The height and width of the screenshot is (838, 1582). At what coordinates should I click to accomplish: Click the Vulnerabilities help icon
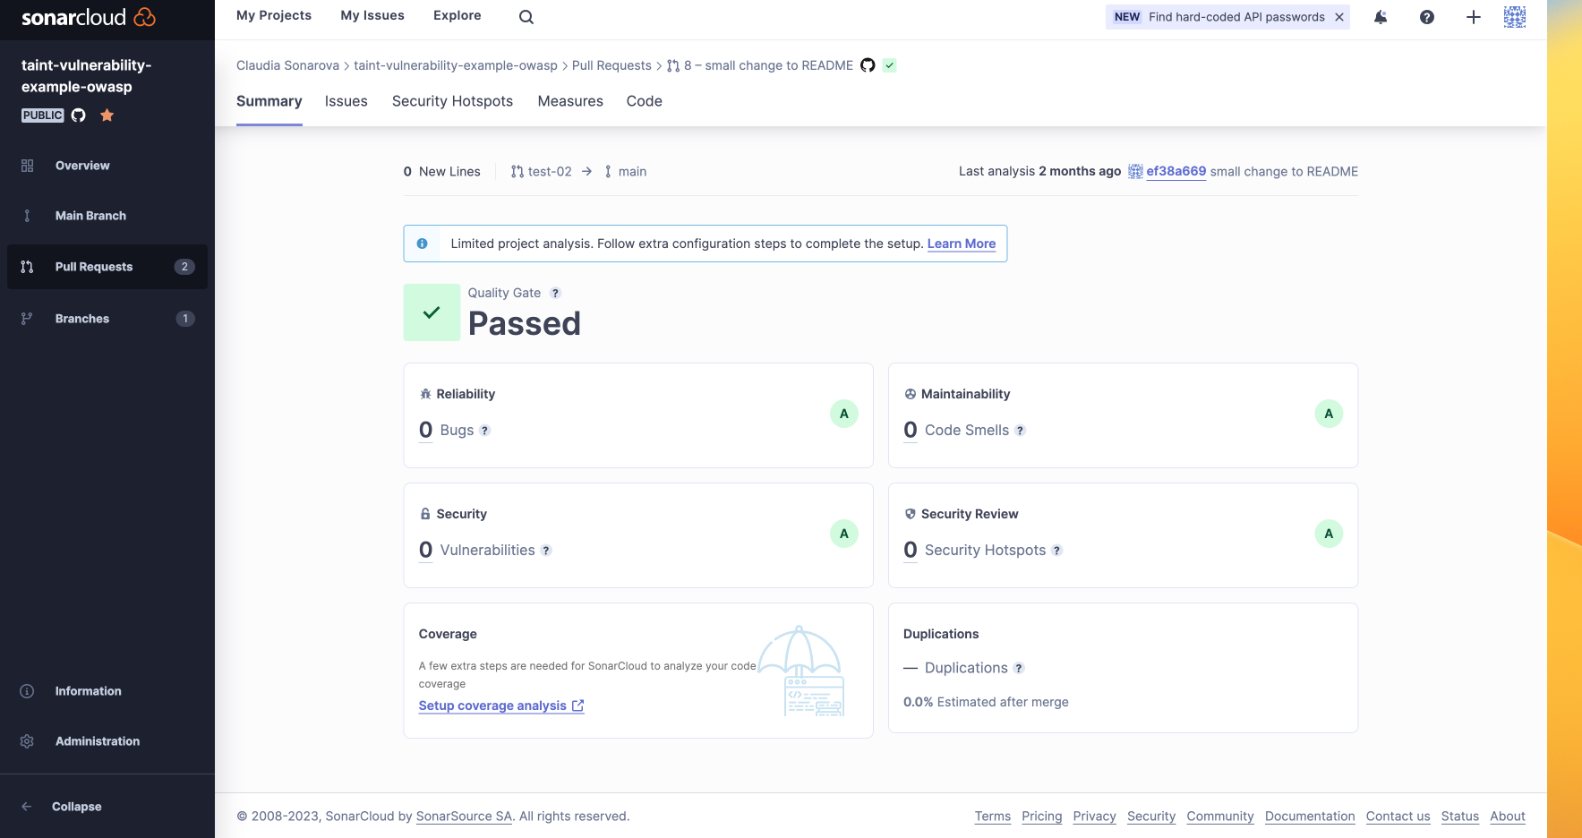[546, 551]
